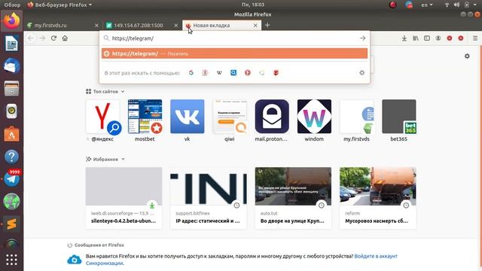Open Thunderbird mail from the dock
This screenshot has width=482, height=271.
click(12, 65)
